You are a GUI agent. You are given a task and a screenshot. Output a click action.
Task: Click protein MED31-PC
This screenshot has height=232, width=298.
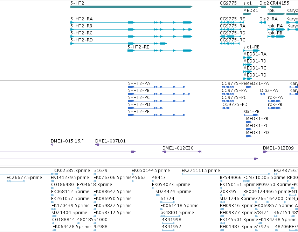click(249, 129)
